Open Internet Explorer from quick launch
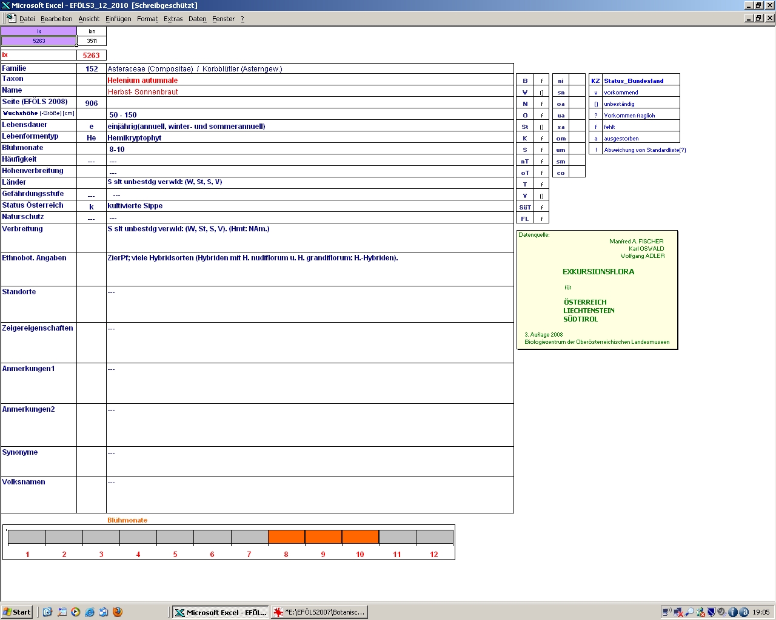776x620 pixels. [x=90, y=612]
